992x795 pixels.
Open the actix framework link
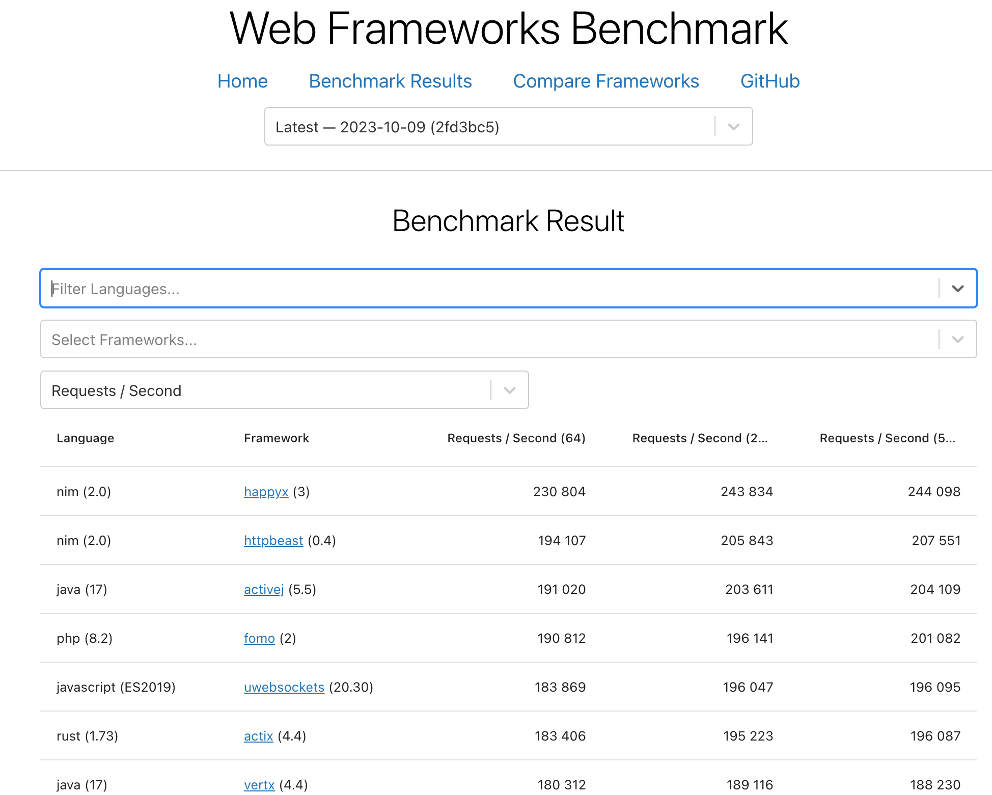click(x=258, y=736)
